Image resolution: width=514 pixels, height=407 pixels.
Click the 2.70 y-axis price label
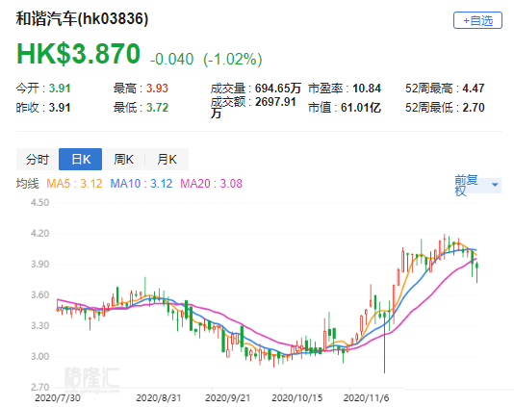(x=39, y=387)
